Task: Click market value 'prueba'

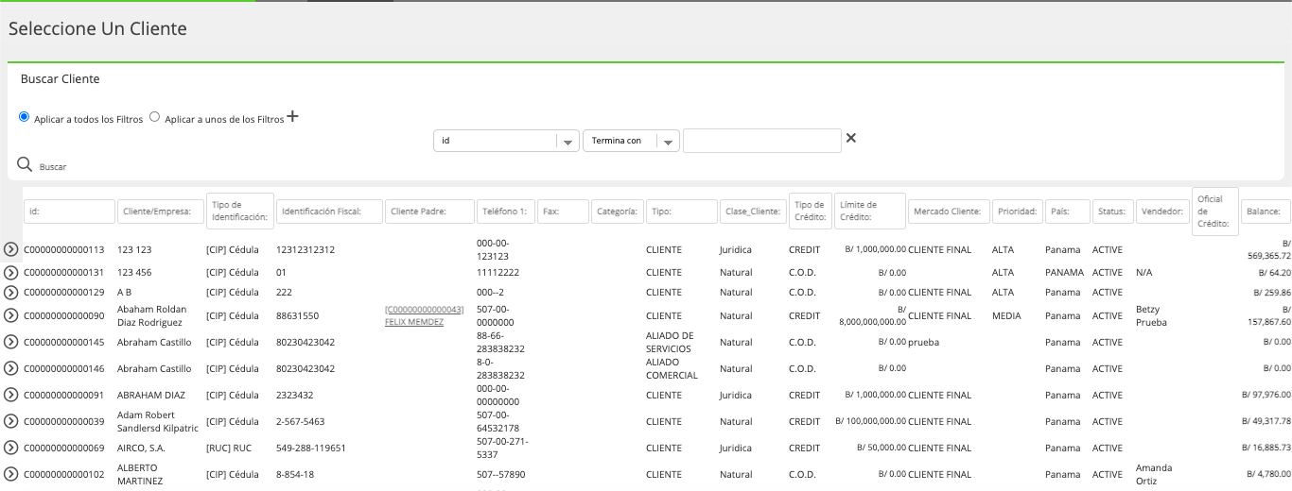Action: (x=924, y=342)
